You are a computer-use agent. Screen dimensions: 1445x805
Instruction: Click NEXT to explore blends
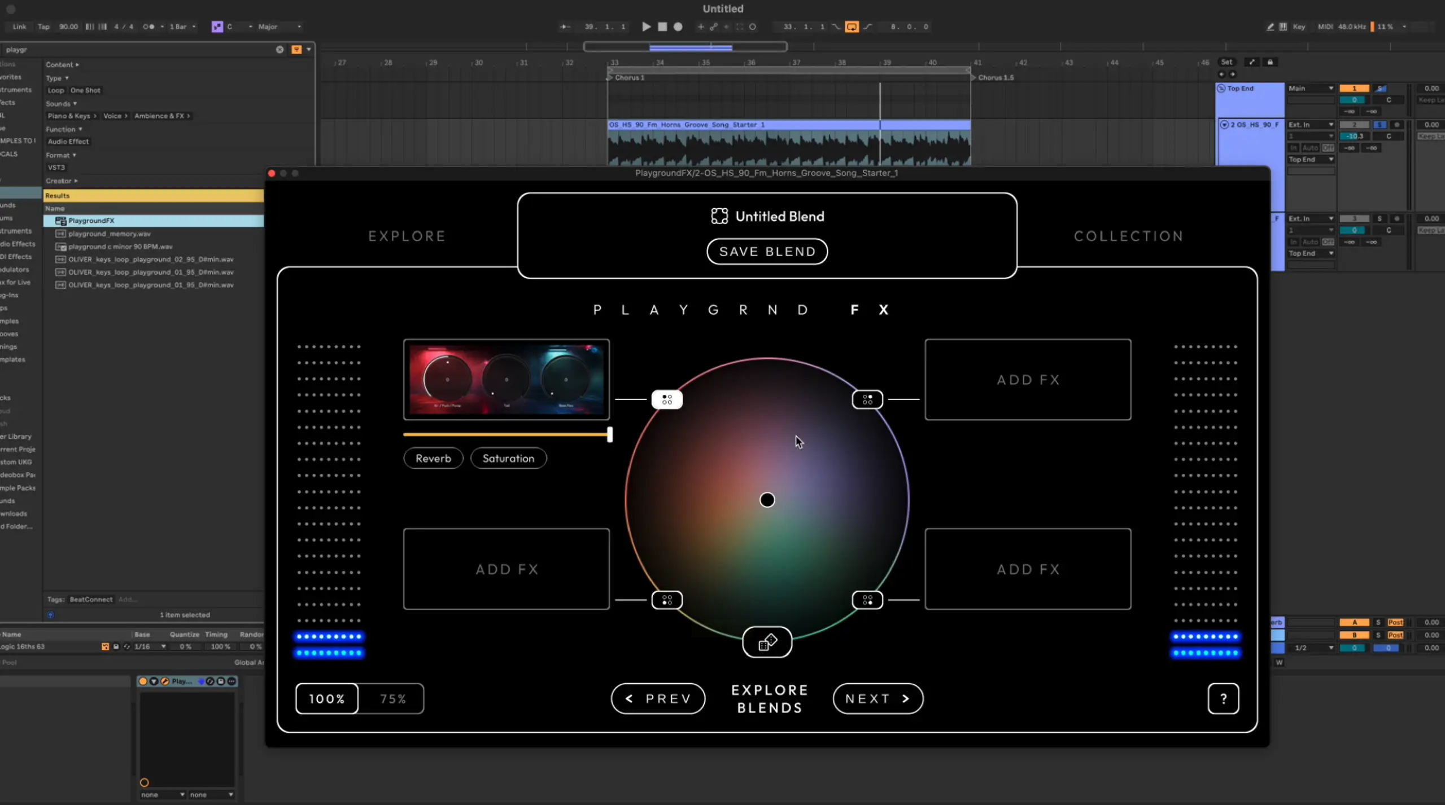coord(878,698)
